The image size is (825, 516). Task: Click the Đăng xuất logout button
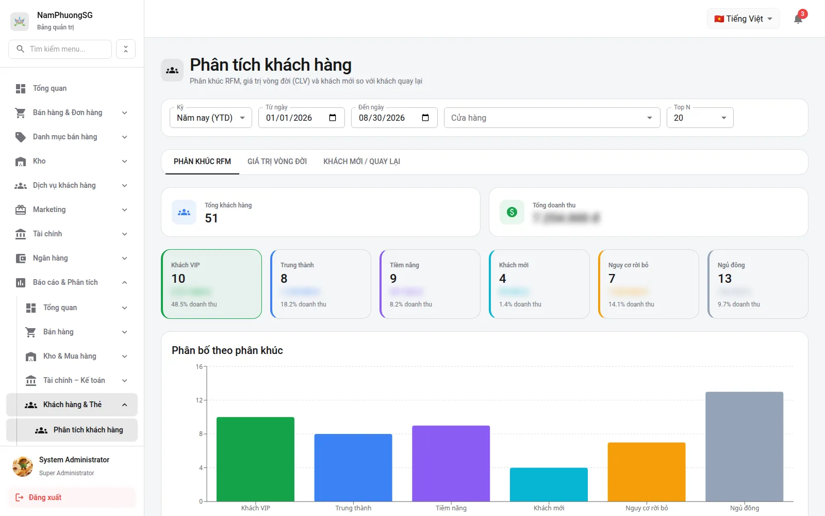72,497
